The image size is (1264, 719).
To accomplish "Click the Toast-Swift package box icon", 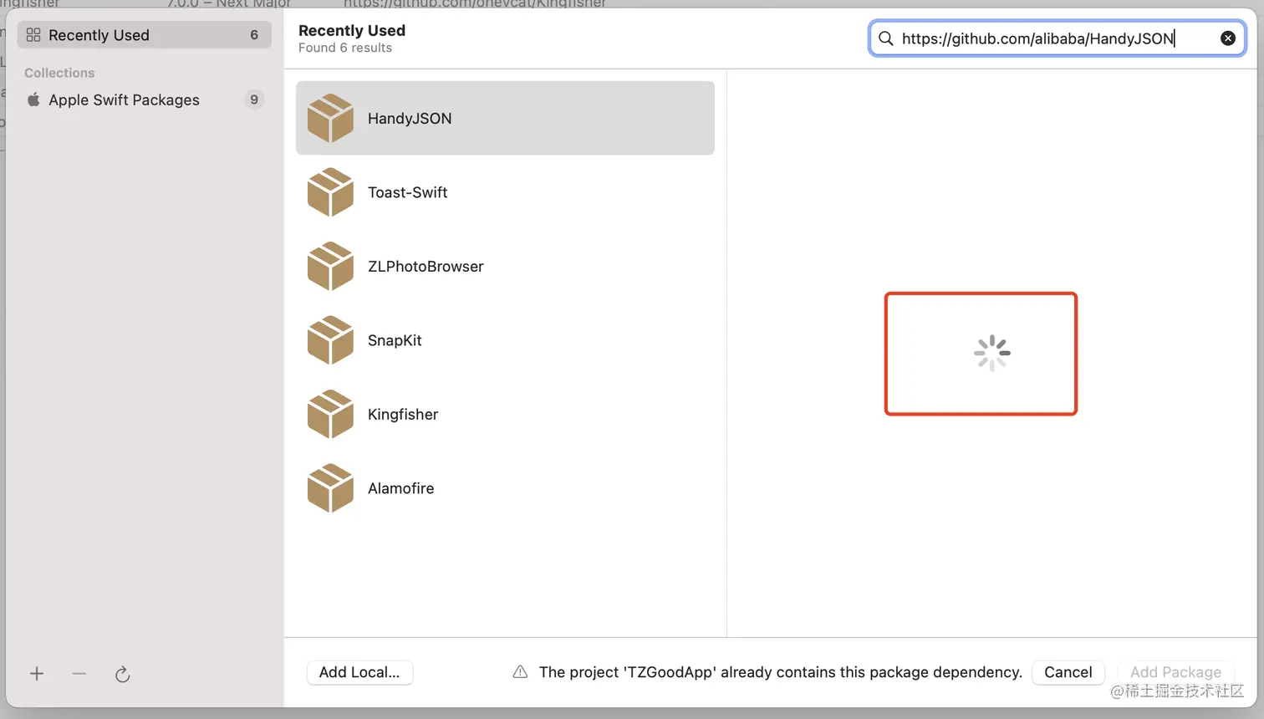I will click(x=330, y=192).
